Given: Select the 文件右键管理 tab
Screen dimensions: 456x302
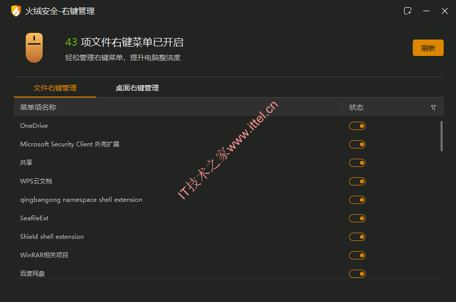Looking at the screenshot, I should coord(55,88).
